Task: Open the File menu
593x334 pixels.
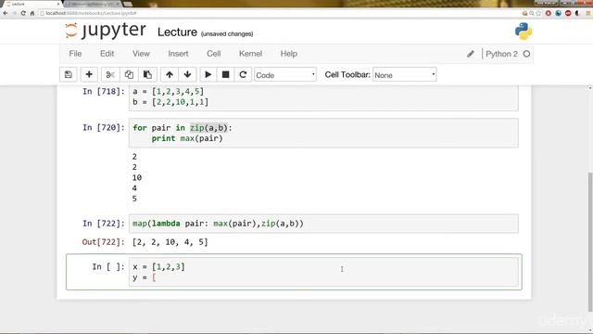Action: (75, 54)
